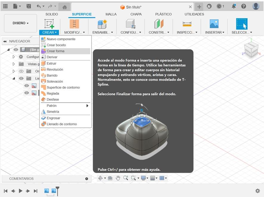The height and width of the screenshot is (197, 264).
Task: Go to the Home tab icon
Action: click(65, 7)
